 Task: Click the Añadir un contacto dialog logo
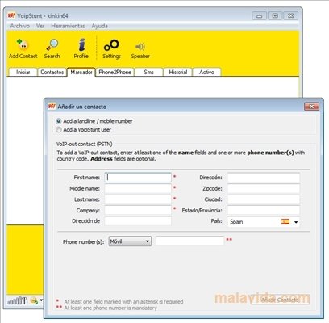pyautogui.click(x=52, y=107)
